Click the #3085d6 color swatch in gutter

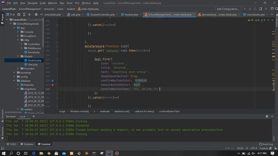click(x=53, y=81)
